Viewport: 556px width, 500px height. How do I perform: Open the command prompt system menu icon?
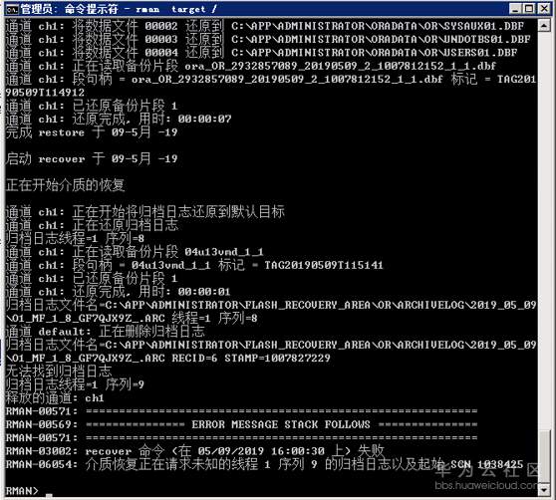[x=12, y=9]
